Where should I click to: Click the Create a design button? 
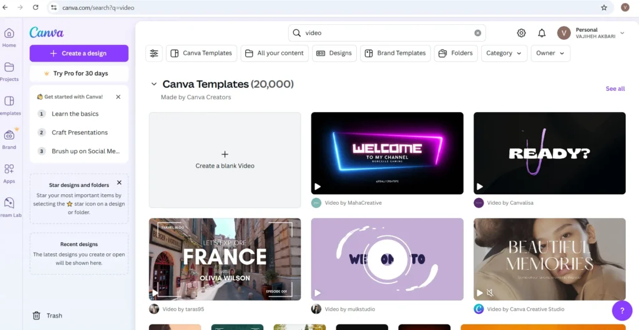pyautogui.click(x=79, y=54)
